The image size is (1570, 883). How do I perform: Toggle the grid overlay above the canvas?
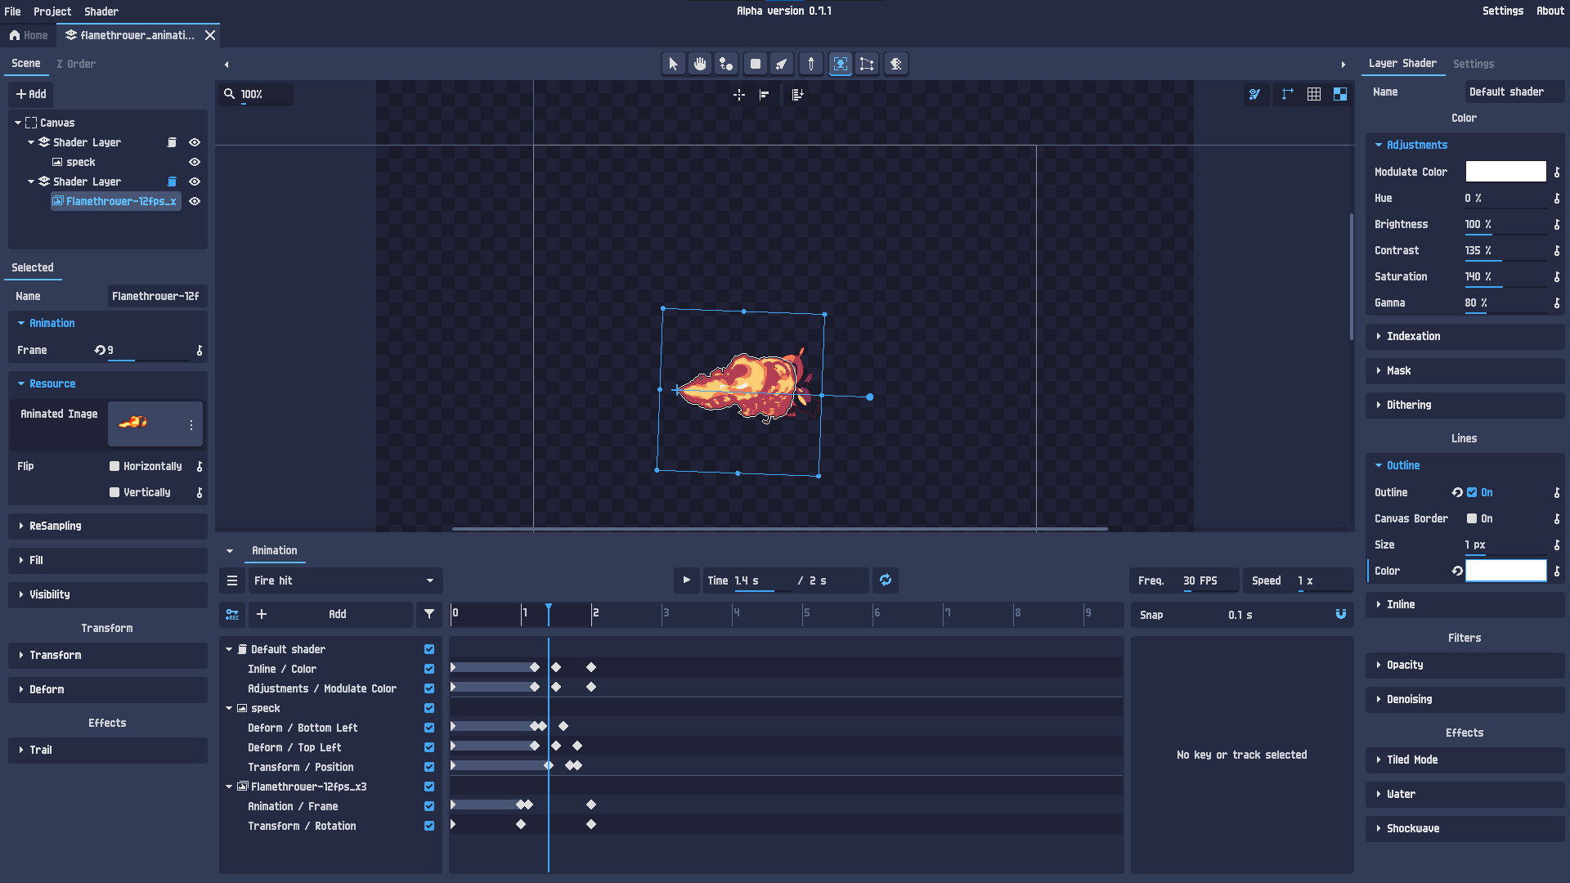click(1314, 94)
